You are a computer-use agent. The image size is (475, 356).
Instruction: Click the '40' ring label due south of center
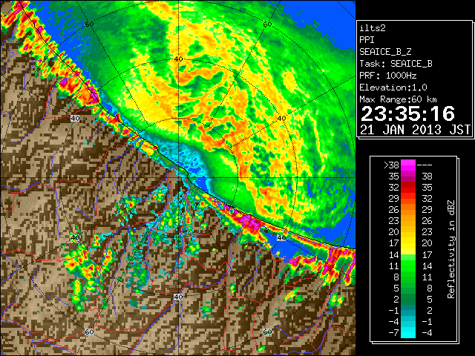pyautogui.click(x=178, y=297)
